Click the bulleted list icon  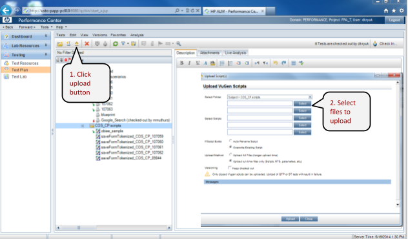point(222,63)
